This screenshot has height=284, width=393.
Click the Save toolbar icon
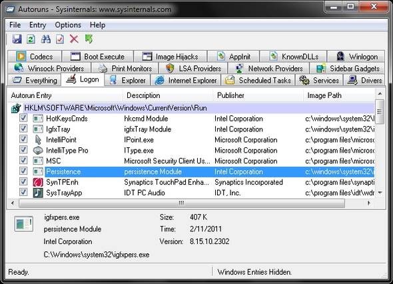(x=17, y=39)
